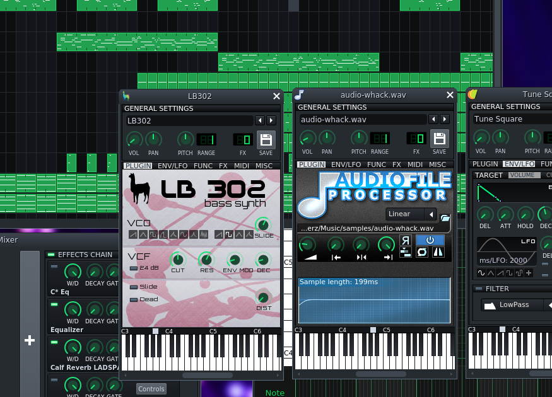Toggle Slide switch in LB302
Screen dimensions: 552x397
[134, 287]
